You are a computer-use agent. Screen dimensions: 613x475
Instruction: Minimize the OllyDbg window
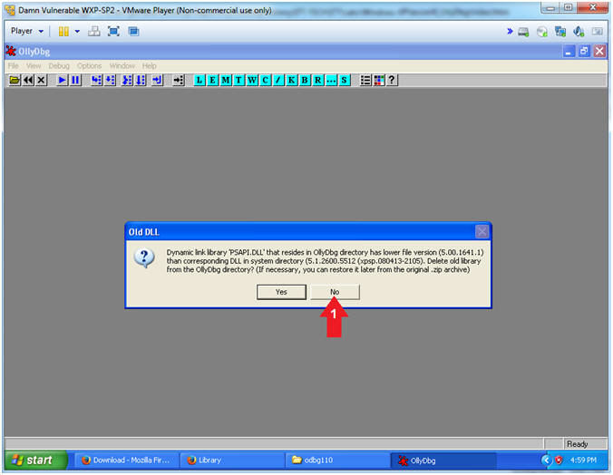click(x=569, y=51)
